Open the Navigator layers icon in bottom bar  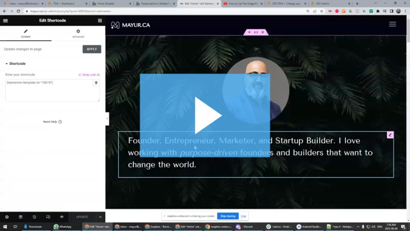click(20, 217)
